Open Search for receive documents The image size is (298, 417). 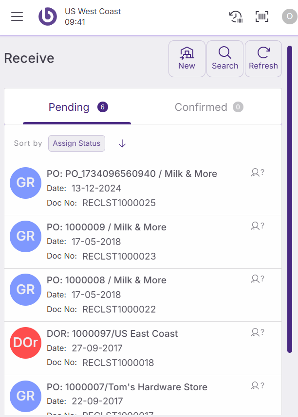[x=225, y=59]
